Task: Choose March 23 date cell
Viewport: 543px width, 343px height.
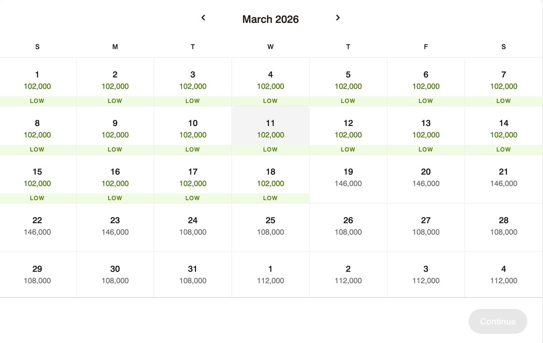Action: coord(115,226)
